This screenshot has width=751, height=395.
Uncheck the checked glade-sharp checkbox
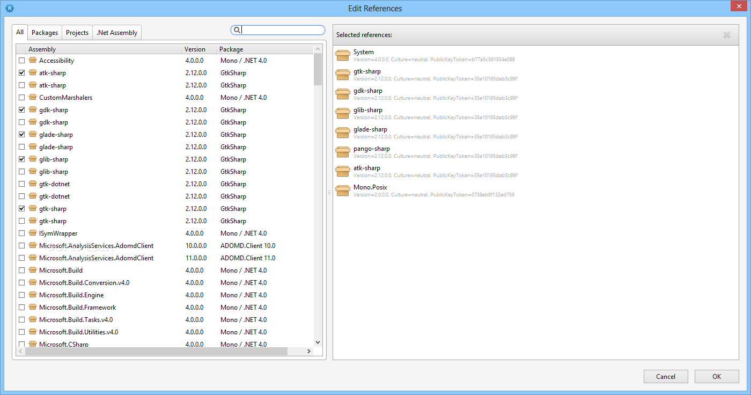click(x=21, y=135)
